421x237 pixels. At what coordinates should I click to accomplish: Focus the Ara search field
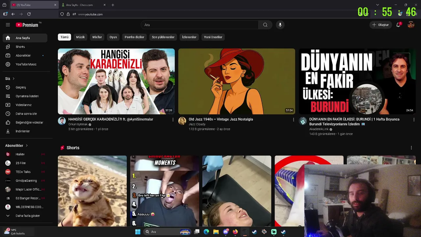coord(200,25)
